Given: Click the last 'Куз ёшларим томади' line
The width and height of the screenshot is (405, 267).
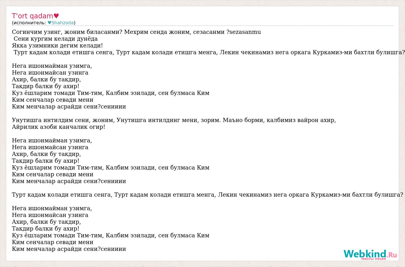Looking at the screenshot, I should point(110,235).
